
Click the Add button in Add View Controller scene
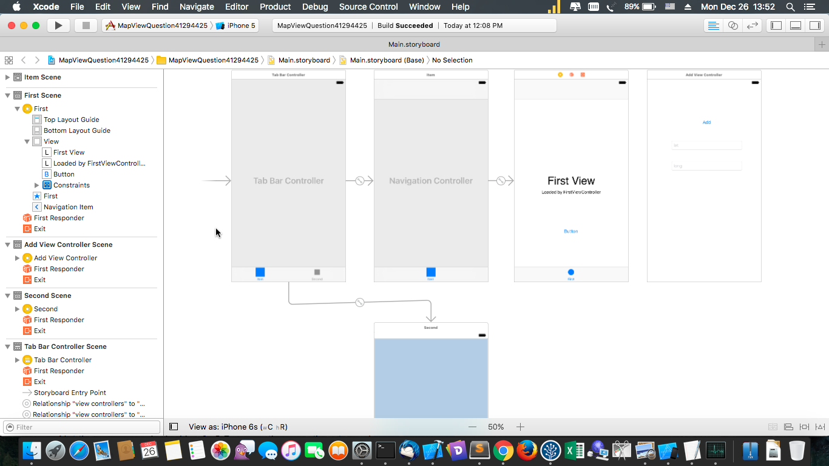tap(706, 123)
